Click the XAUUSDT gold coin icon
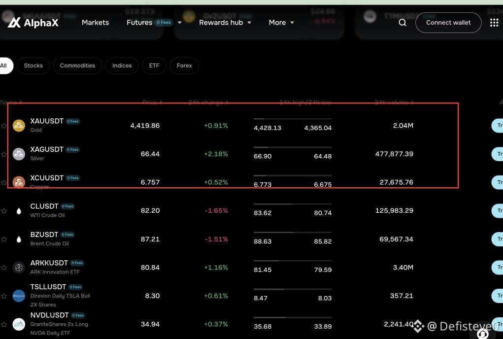 point(19,126)
